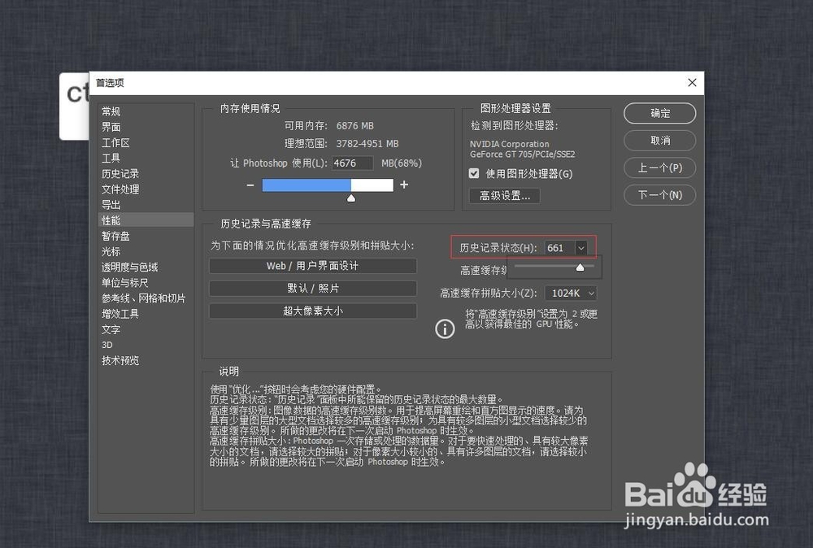Viewport: 813px width, 548px height.
Task: Toggle the 使用图形处理器(G) checkbox
Action: coord(474,173)
